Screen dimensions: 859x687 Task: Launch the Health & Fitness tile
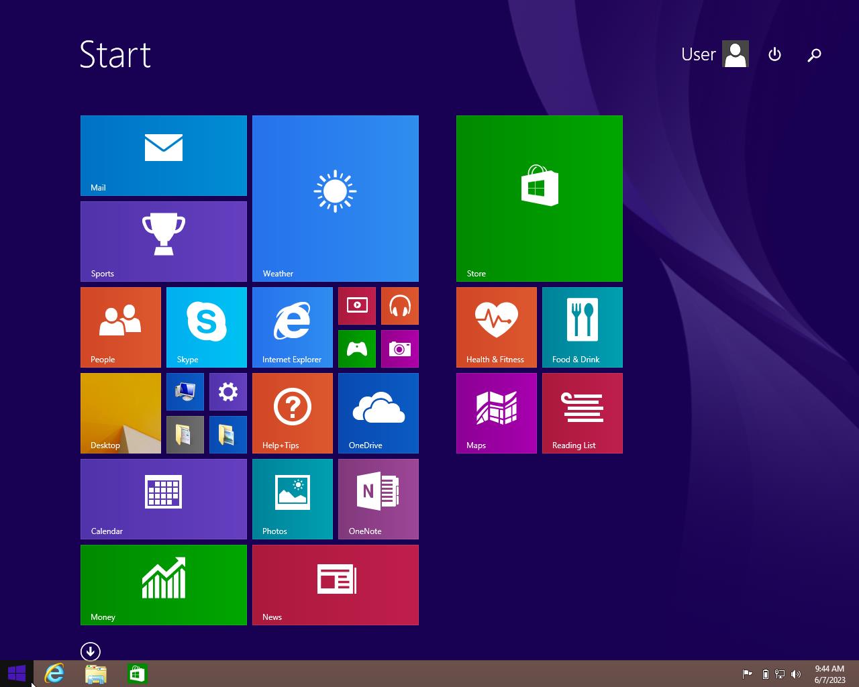click(x=496, y=327)
